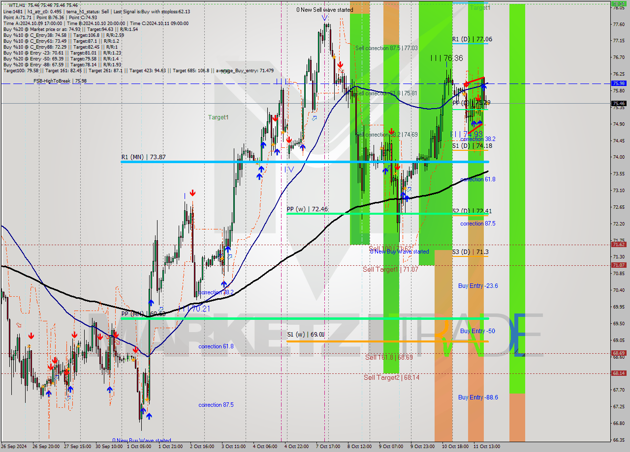Click the 'Sell Target2 | 68.14' label
This screenshot has width=630, height=452.
point(392,377)
